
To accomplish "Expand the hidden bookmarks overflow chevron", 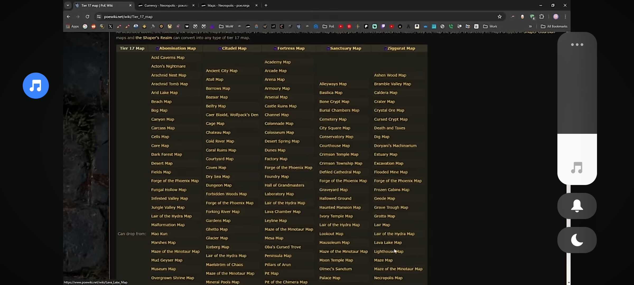I will coord(530,26).
